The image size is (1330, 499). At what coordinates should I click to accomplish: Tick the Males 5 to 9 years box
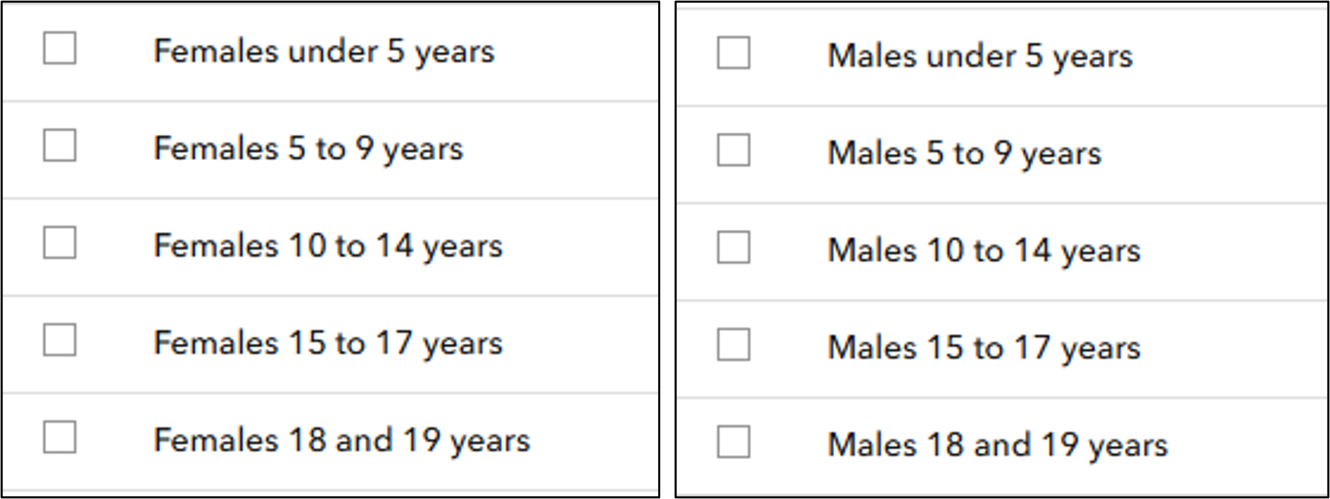[x=733, y=150]
